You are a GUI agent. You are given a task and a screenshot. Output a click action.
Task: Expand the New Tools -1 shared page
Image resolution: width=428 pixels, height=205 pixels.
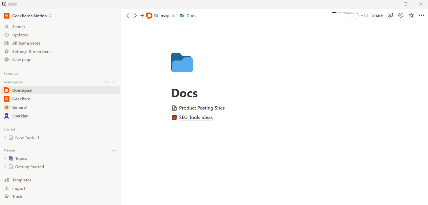click(5, 137)
